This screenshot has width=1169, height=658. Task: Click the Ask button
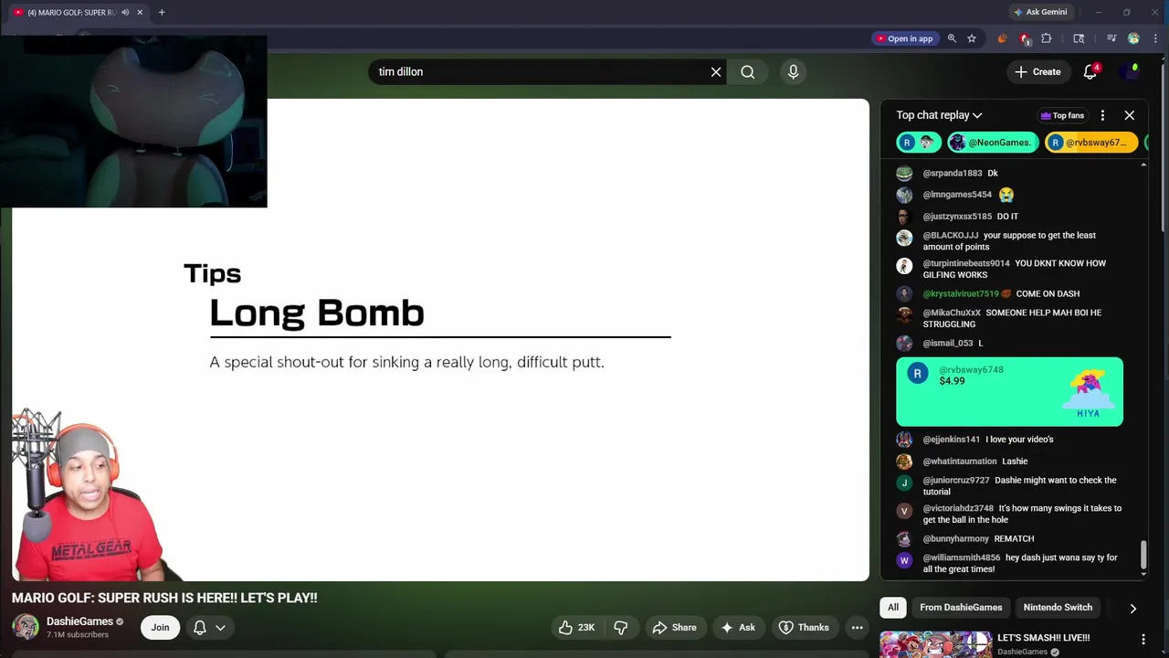(738, 627)
